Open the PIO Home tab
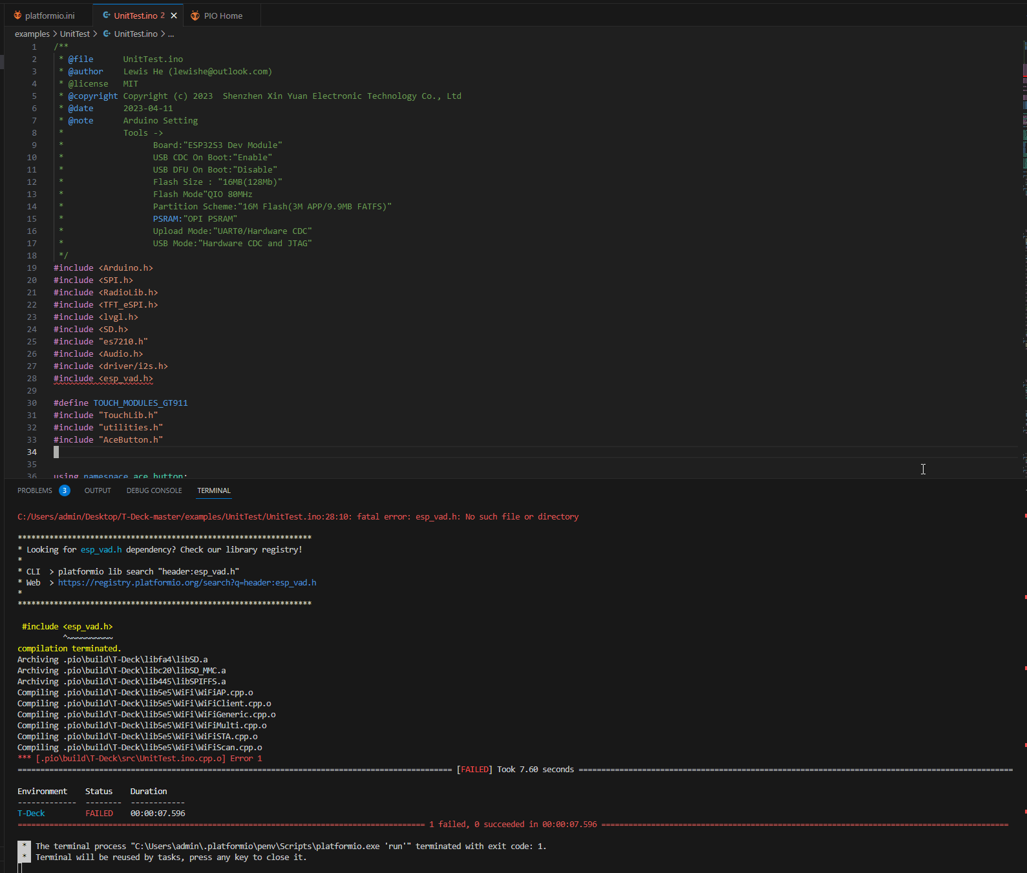The width and height of the screenshot is (1027, 873). [x=223, y=16]
